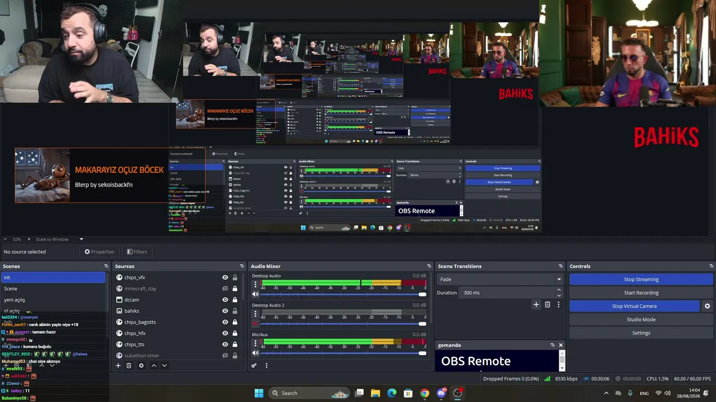
Task: Zoom in preview with plus icon
Action: 29,240
